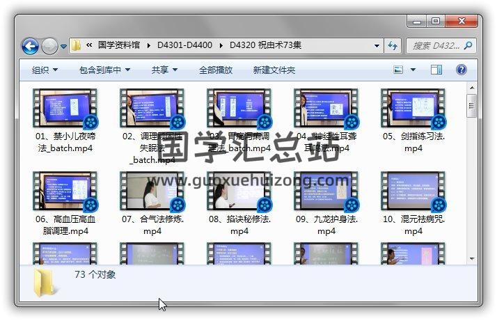Select video 10、混元祛病咒 thumbnail

[x=413, y=191]
